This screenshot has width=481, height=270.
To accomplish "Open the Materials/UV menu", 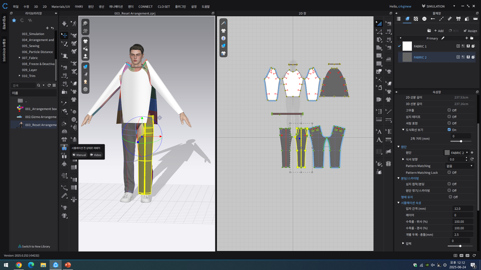I will click(x=61, y=7).
